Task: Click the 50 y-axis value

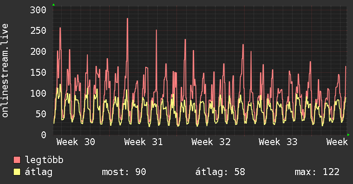Action: tap(41, 114)
